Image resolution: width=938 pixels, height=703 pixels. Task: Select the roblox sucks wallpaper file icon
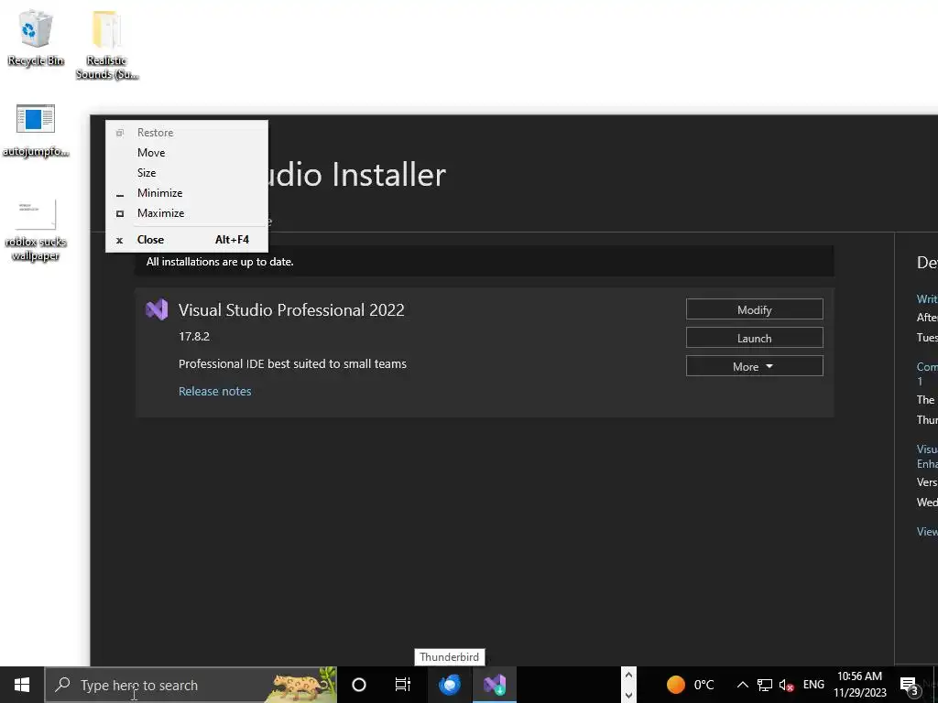click(x=36, y=230)
